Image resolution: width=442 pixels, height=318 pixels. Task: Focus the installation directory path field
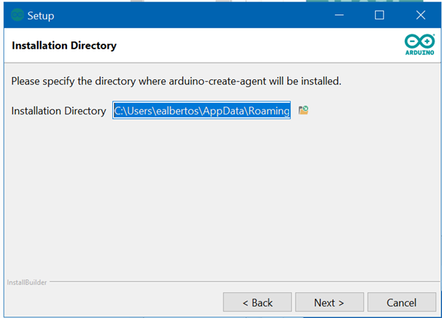[x=201, y=111]
